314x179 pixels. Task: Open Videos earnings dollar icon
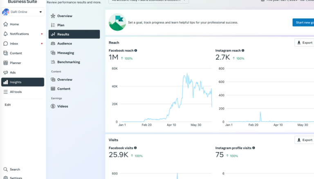click(53, 106)
